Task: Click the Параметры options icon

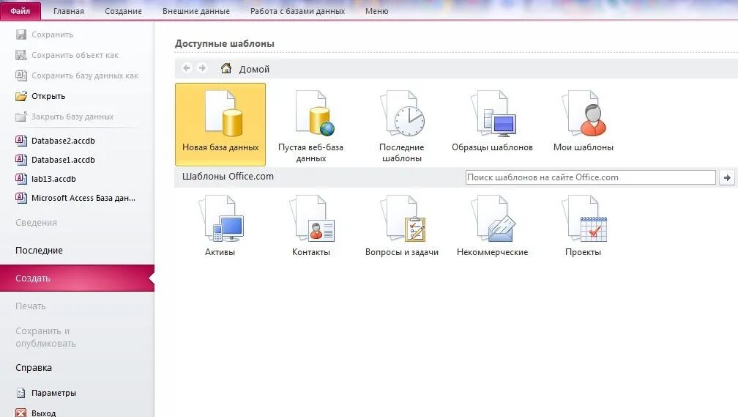Action: coord(21,393)
